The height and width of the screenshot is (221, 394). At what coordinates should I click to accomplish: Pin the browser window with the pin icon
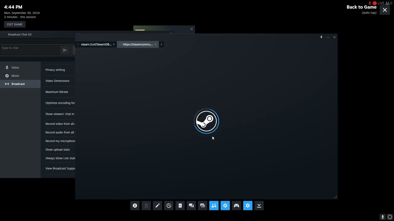(x=321, y=37)
